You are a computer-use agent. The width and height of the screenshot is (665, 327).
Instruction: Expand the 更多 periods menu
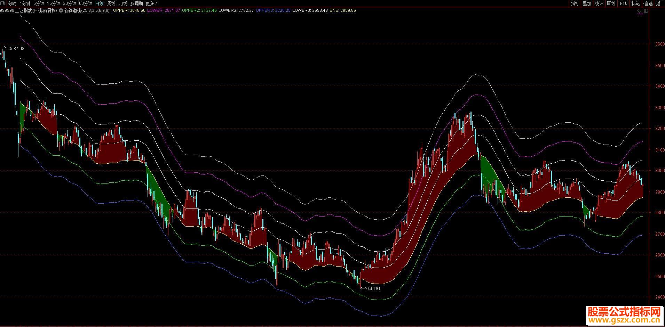point(151,3)
